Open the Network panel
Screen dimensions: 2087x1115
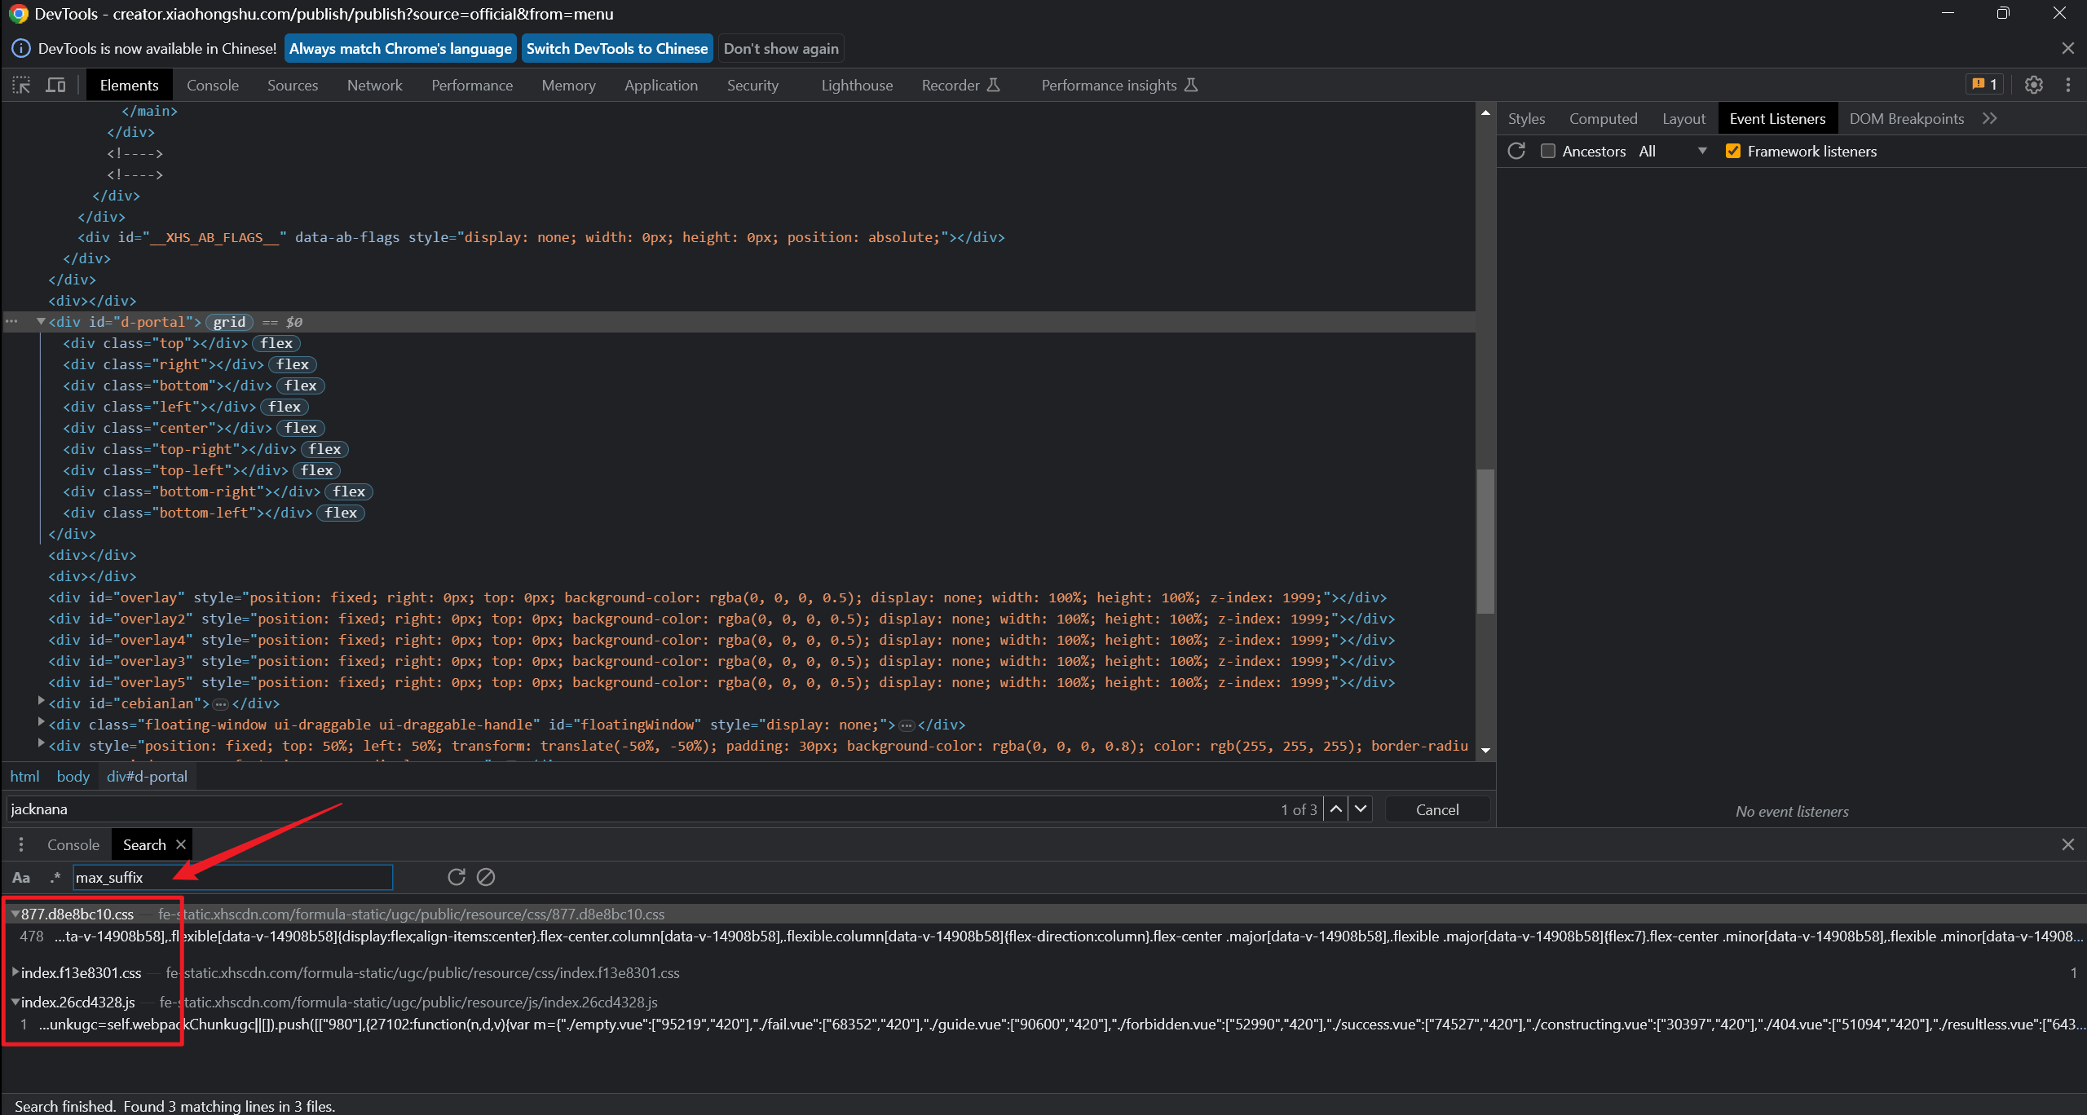pos(375,85)
